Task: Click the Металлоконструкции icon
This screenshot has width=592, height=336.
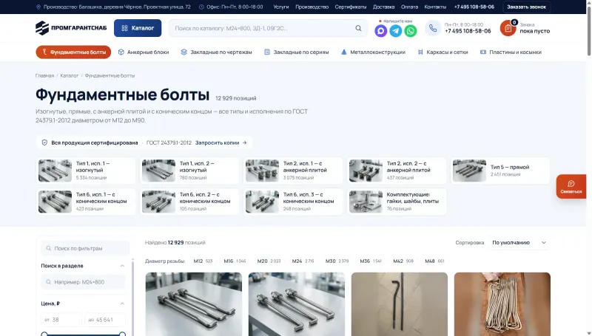Action: pos(343,52)
